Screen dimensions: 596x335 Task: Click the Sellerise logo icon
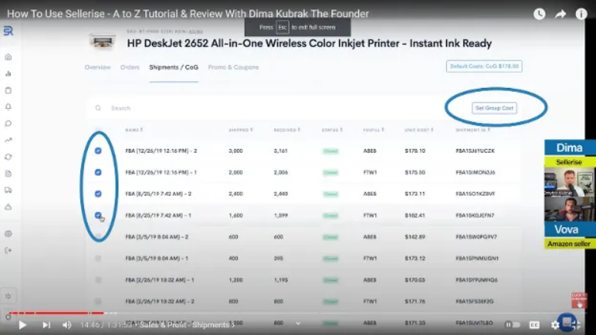pyautogui.click(x=8, y=31)
